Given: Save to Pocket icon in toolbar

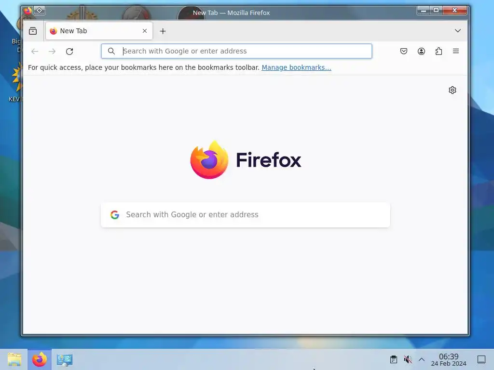Looking at the screenshot, I should (x=404, y=51).
